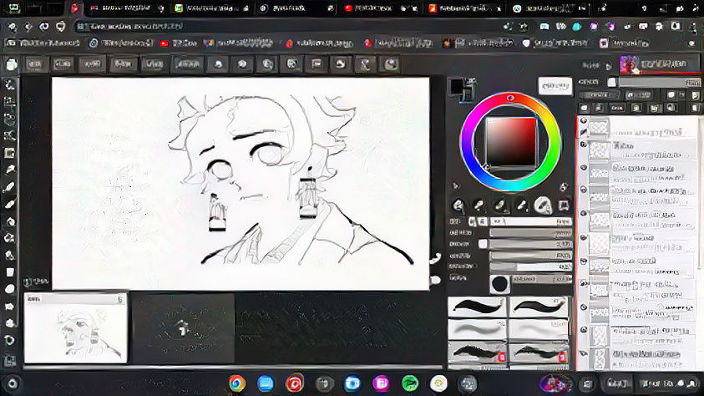The image size is (704, 396).
Task: Open the red circular app in the shelf
Action: click(x=294, y=383)
